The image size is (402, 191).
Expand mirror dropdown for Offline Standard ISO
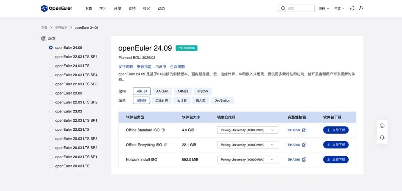click(x=248, y=130)
